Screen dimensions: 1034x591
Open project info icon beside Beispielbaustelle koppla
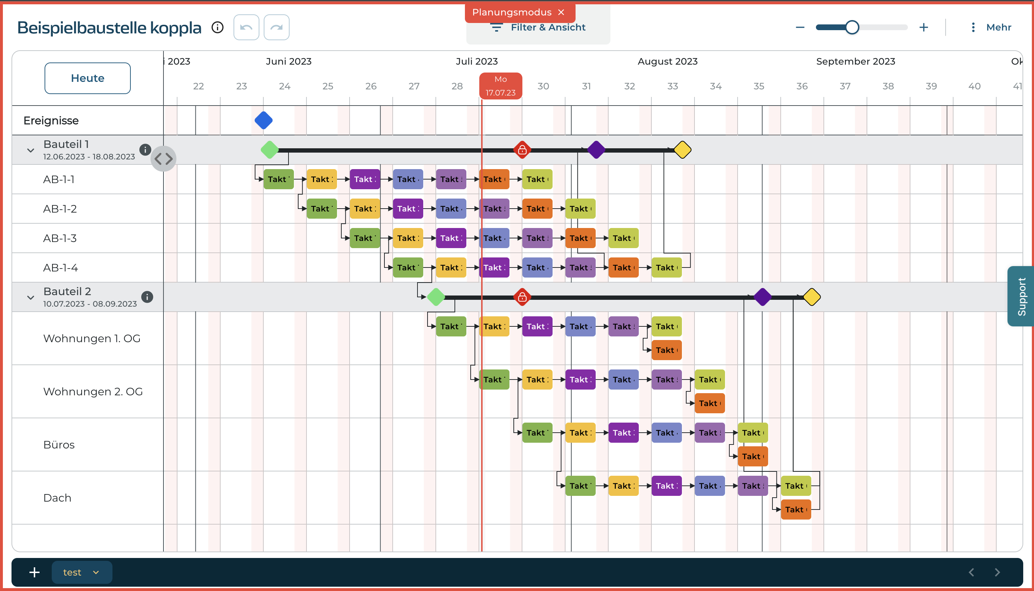[218, 27]
